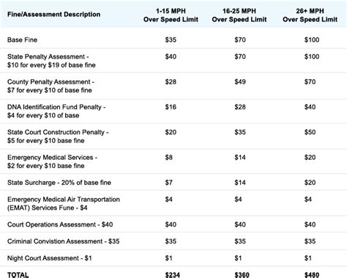347x278 pixels.
Task: Click the 26+ MPH Over Speed Limit header
Action: pyautogui.click(x=310, y=15)
